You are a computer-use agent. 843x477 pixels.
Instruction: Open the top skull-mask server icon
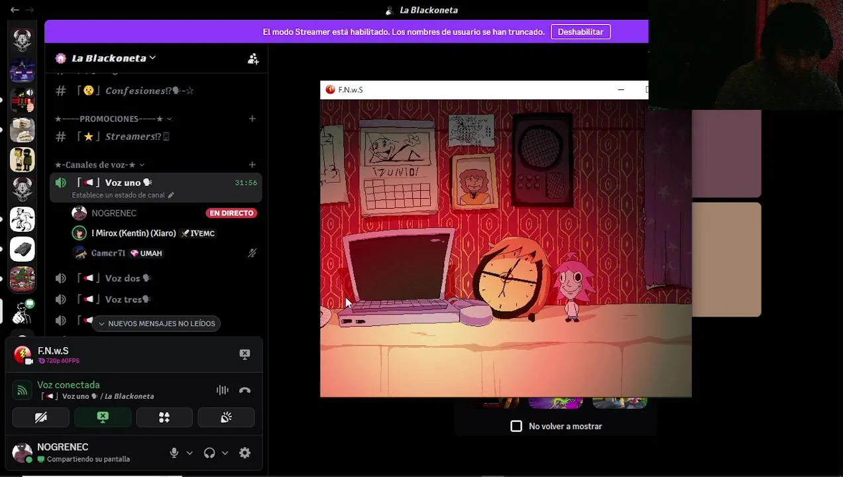point(23,40)
